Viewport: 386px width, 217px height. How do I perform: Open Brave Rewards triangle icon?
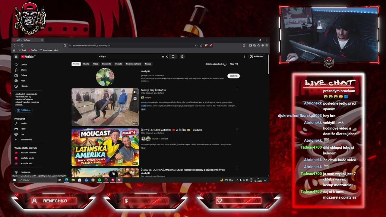211,46
